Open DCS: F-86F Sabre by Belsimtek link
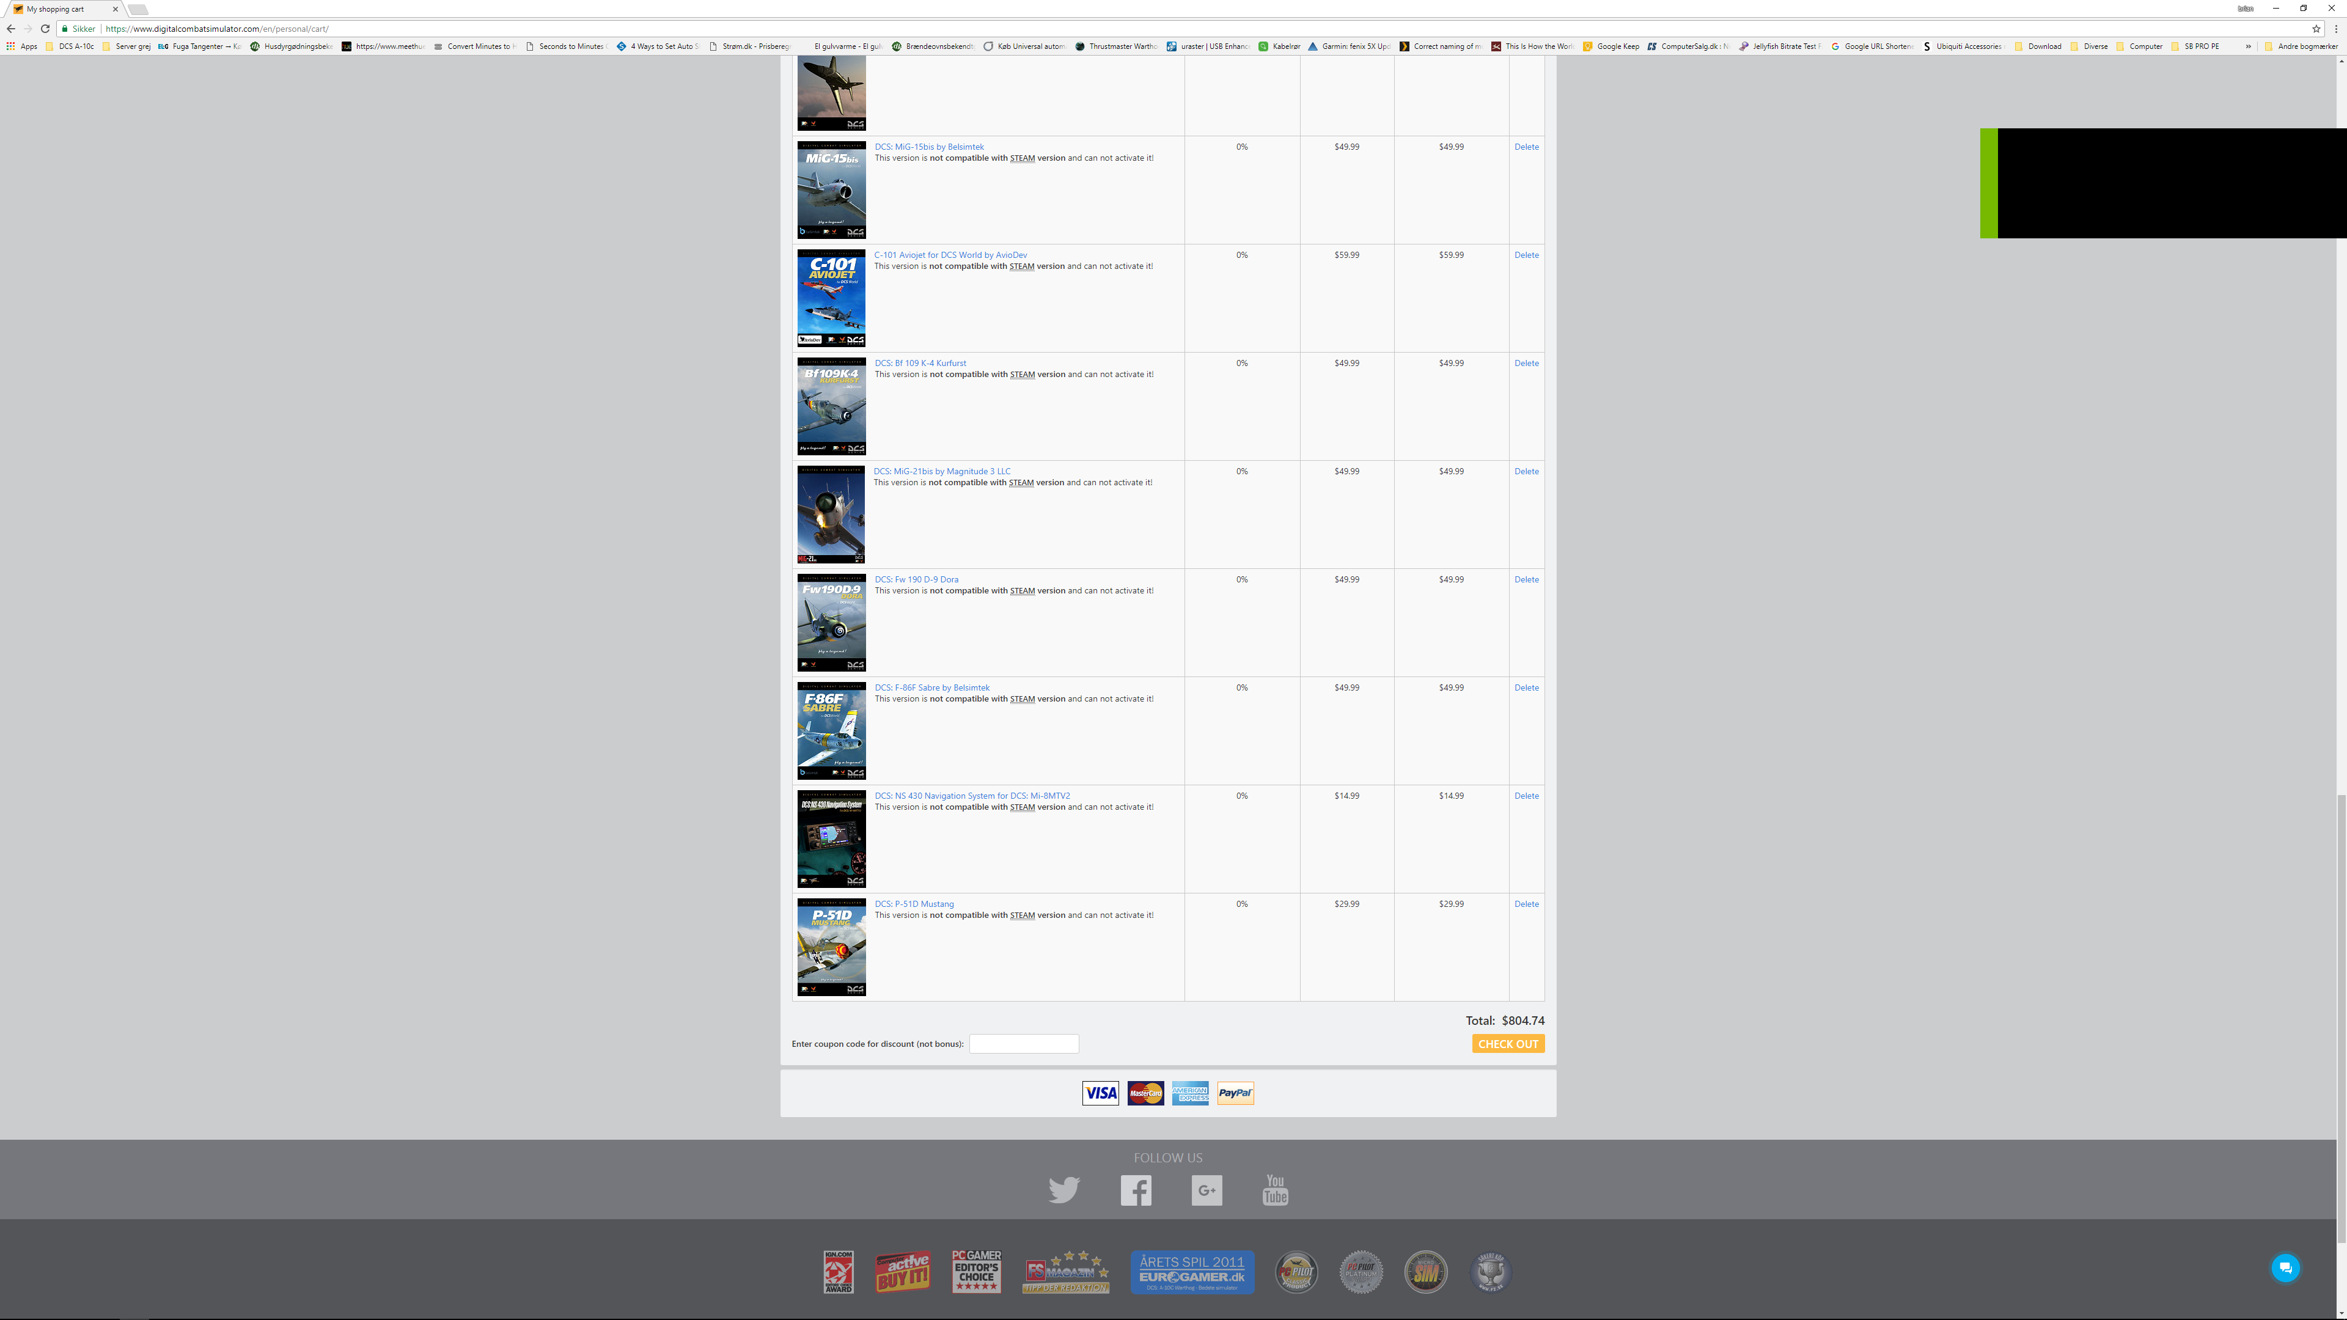The width and height of the screenshot is (2347, 1320). tap(931, 687)
